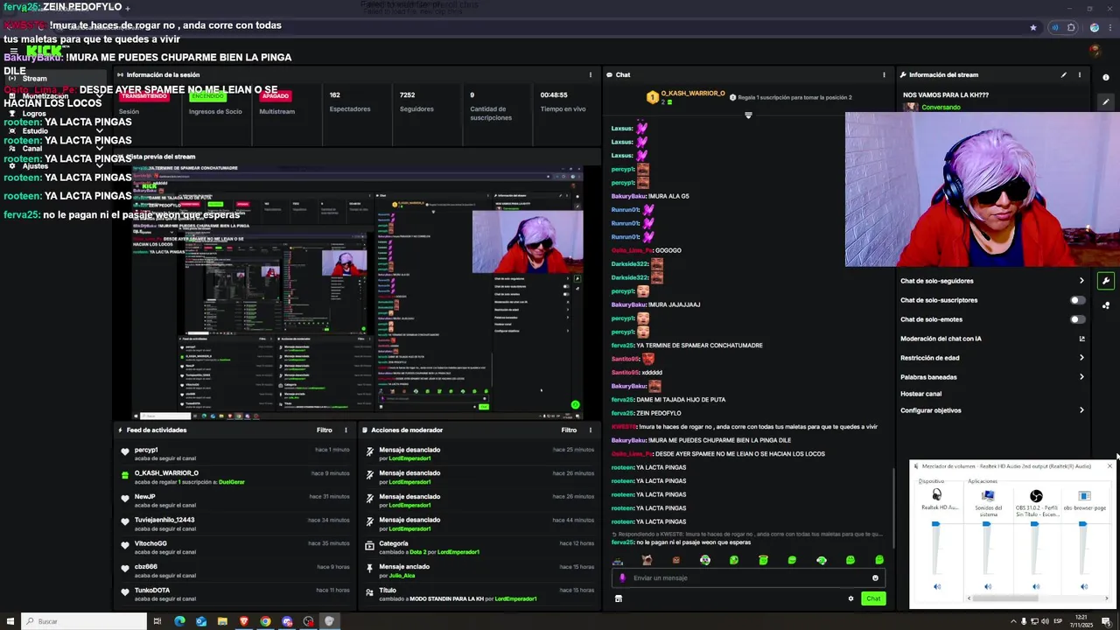Image resolution: width=1120 pixels, height=630 pixels.
Task: Open kebab menu of Información del stream panel
Action: (1079, 74)
